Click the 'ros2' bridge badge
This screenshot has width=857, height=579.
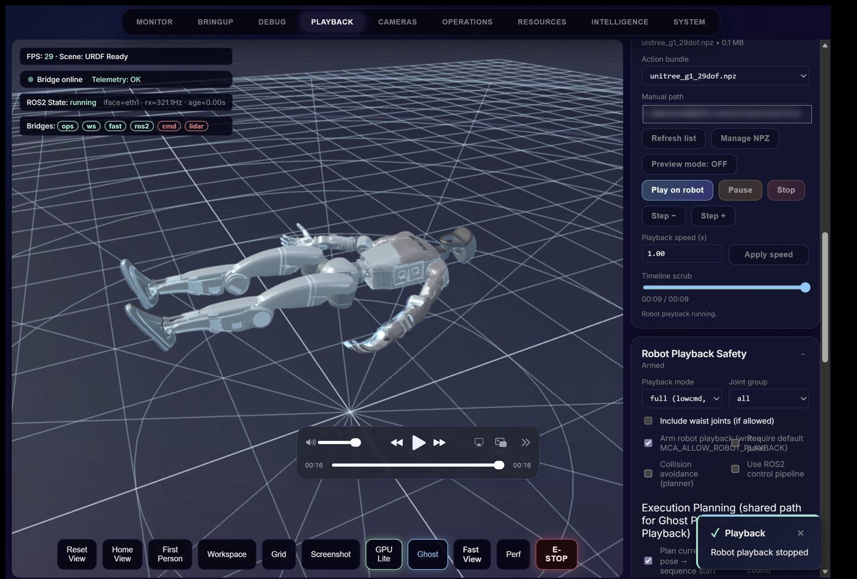coord(142,126)
